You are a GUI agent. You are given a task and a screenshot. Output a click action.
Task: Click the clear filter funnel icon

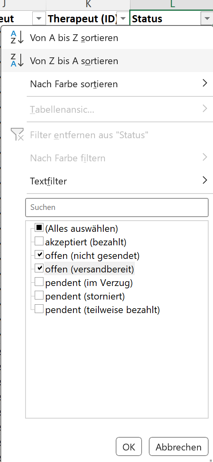[x=17, y=134]
